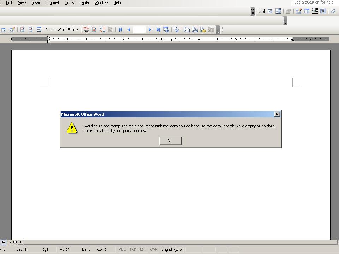Toggle Form Field Shading button

pos(323,11)
